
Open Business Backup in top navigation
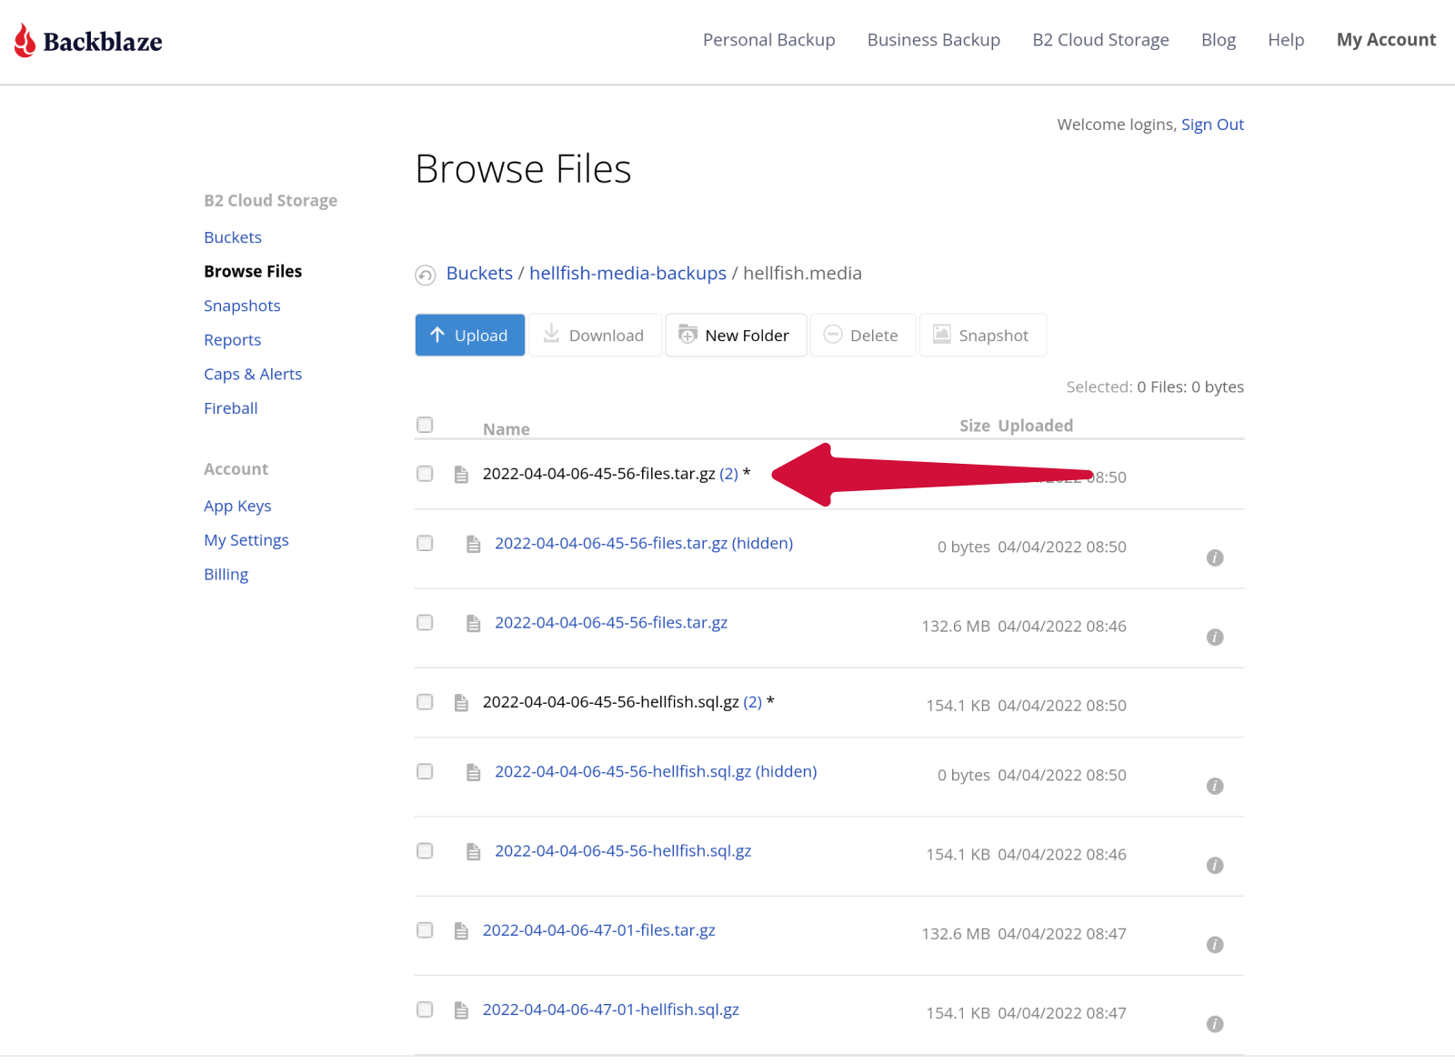(x=933, y=40)
